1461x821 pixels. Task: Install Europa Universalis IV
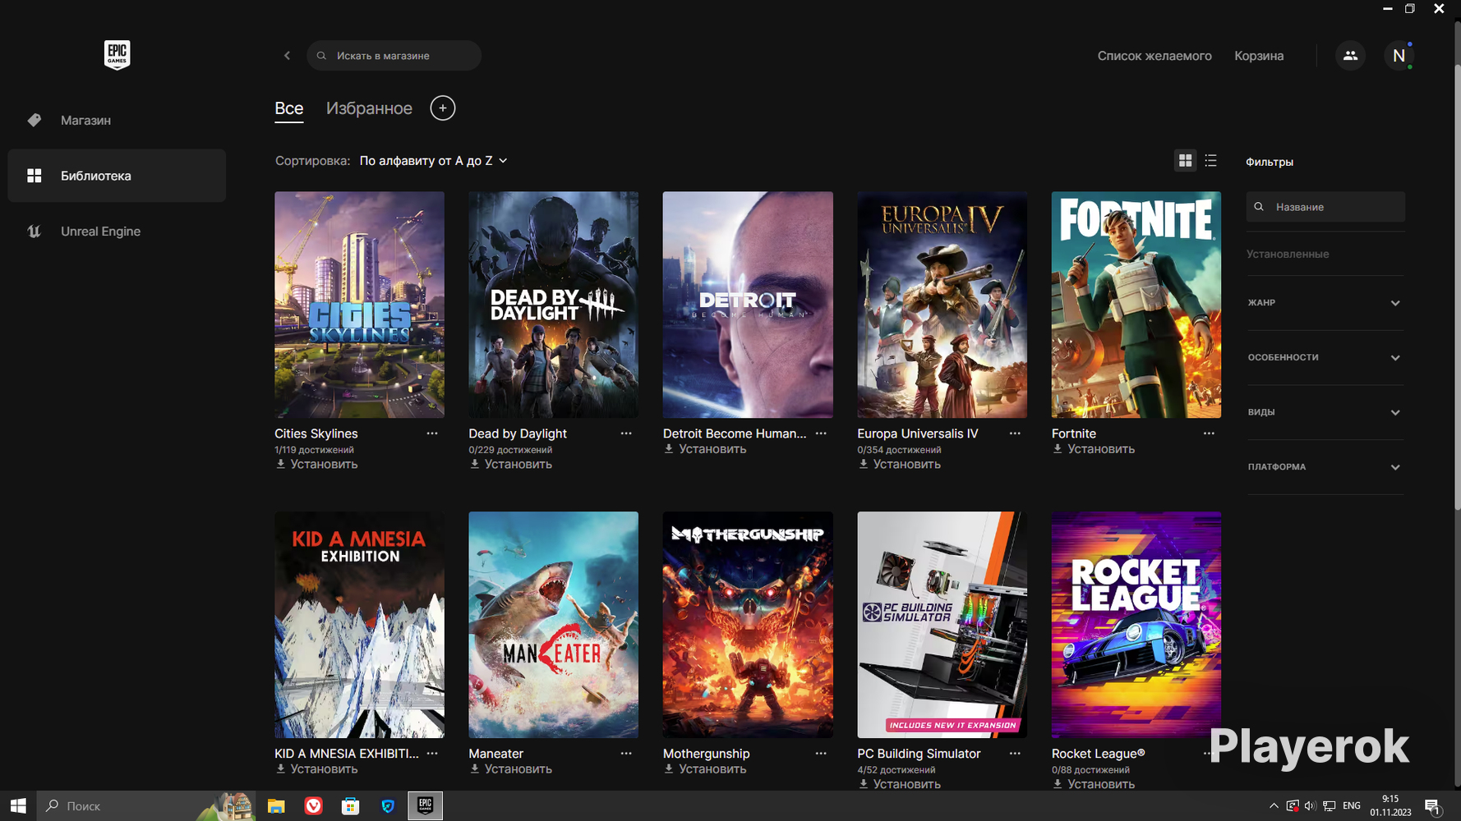point(899,465)
